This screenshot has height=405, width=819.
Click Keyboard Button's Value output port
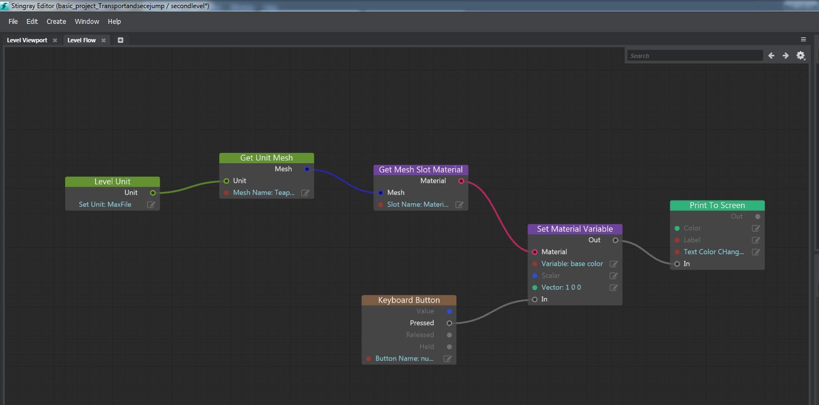click(449, 311)
